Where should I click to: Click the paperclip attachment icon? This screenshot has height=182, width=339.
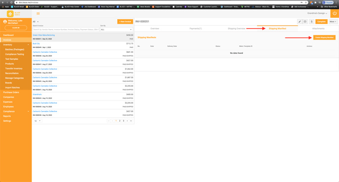pos(311,22)
